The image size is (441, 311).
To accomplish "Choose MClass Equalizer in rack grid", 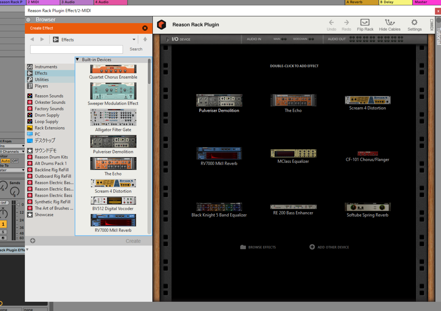I will point(293,156).
